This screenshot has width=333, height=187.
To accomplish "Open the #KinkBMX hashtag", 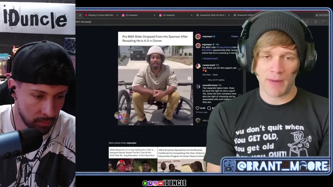I will coord(207,50).
